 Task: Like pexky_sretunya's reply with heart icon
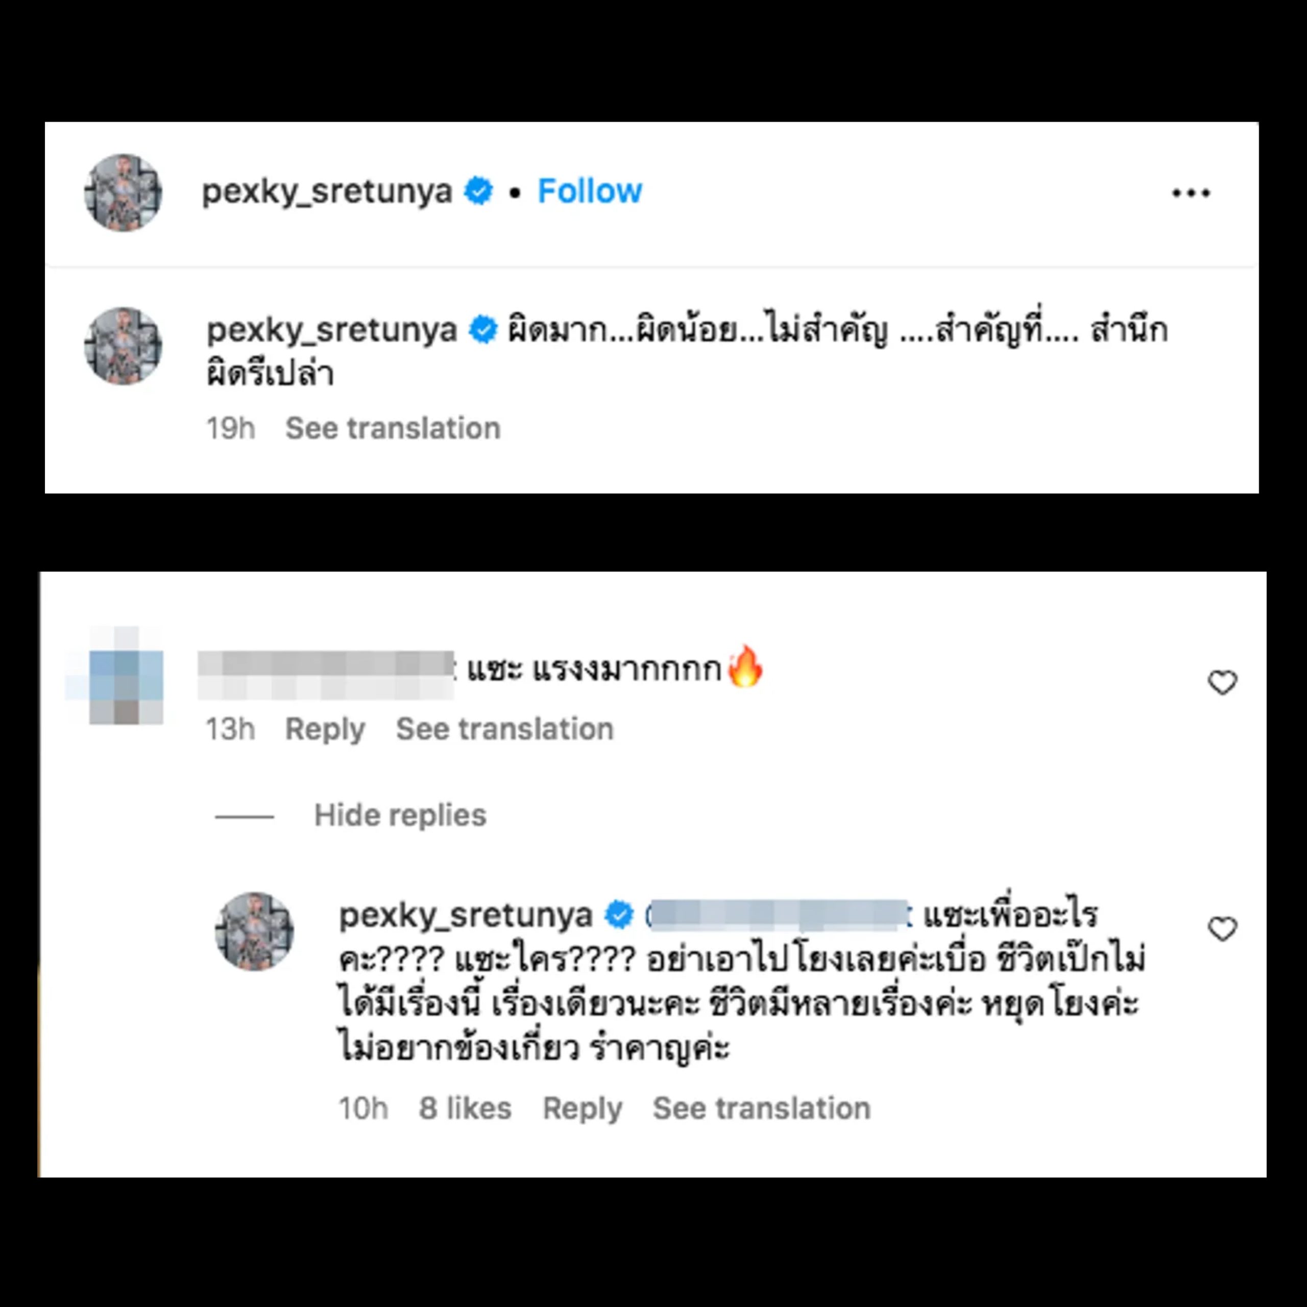pos(1222,929)
